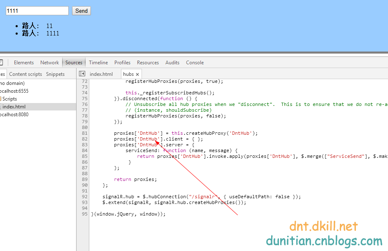Open the Timeline tab
This screenshot has height=251, width=388.
coord(98,62)
